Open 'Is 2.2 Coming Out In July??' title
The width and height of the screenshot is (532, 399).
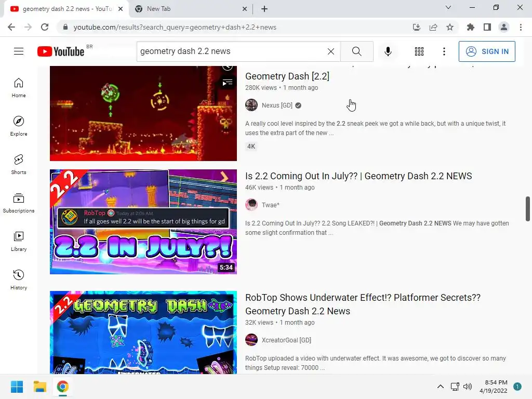(x=358, y=176)
